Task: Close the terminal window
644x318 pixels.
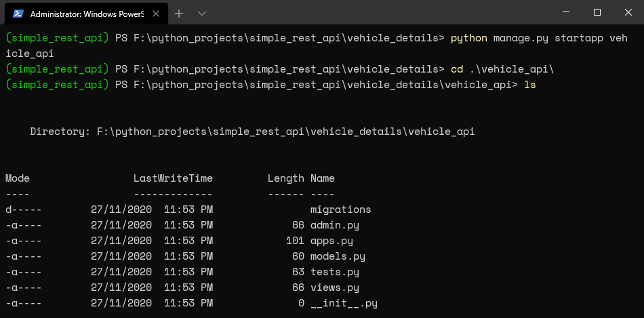Action: point(628,12)
